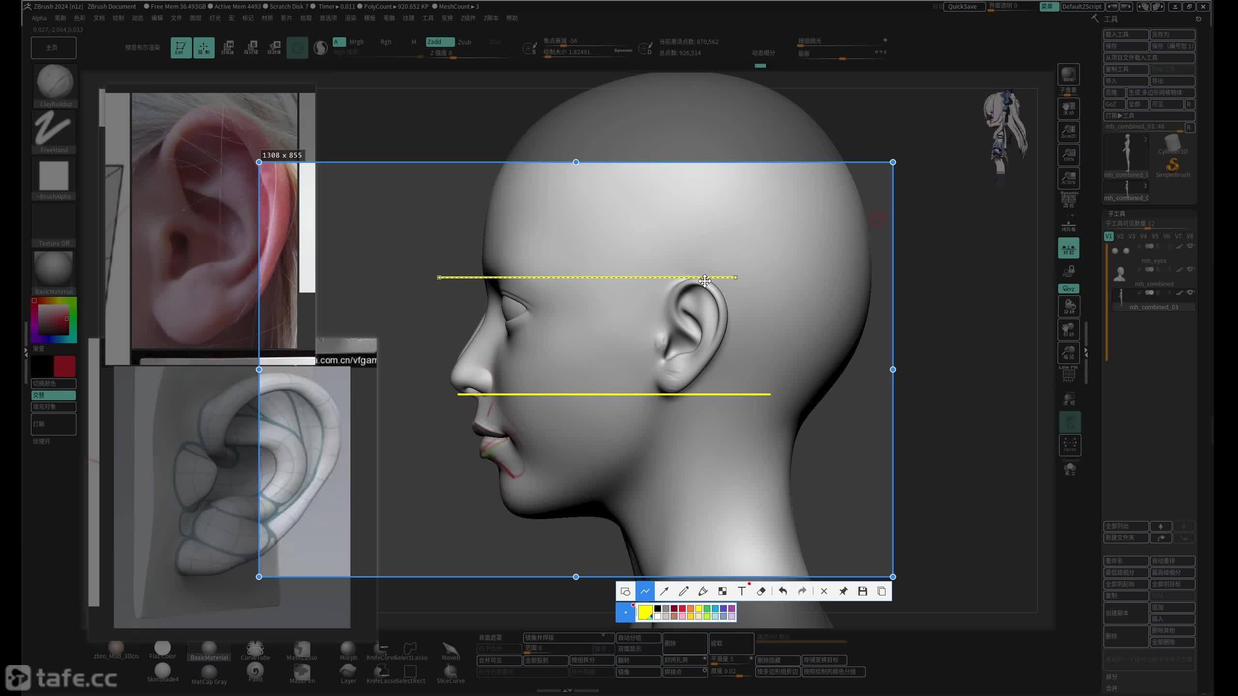Select the CurveTube brush
This screenshot has width=1238, height=696.
(255, 650)
